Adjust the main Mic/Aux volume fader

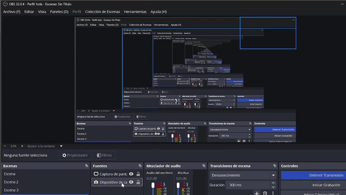pos(178,186)
